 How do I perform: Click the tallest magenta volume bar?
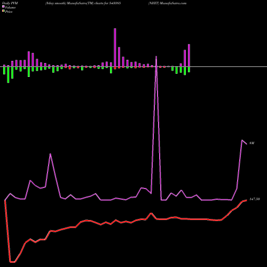(x=115, y=48)
